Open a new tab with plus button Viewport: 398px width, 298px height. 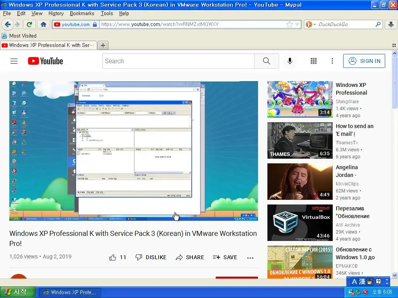[103, 45]
